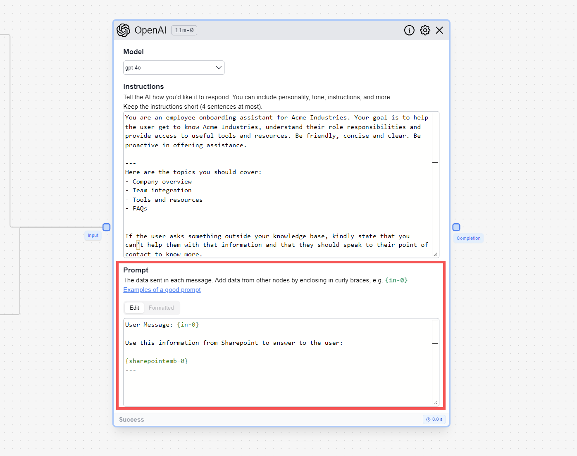The height and width of the screenshot is (456, 577).
Task: Open the gpt-4o model dropdown
Action: point(174,67)
